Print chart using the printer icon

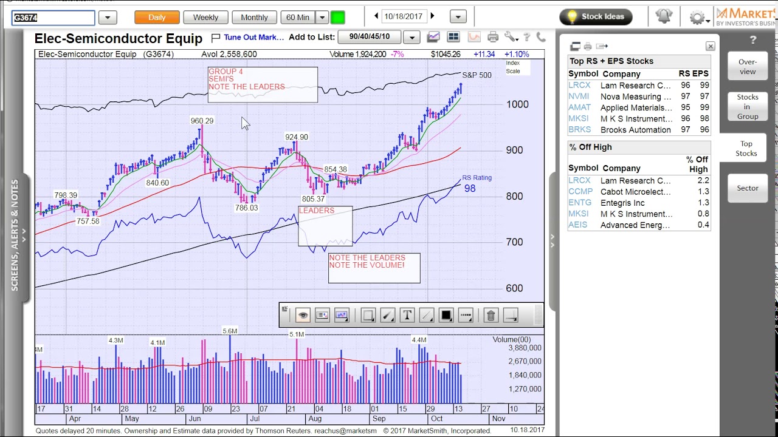pos(493,37)
